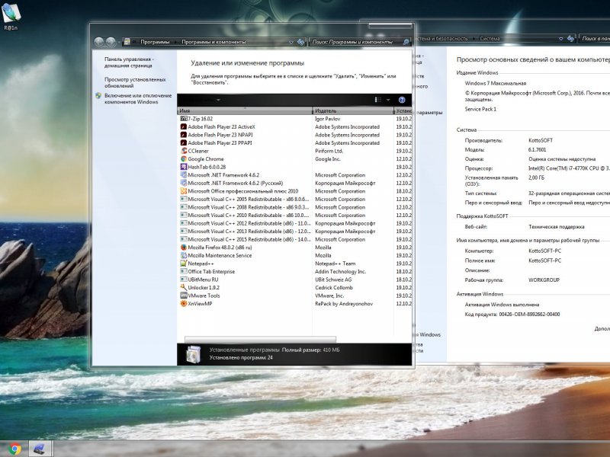Click the search field in System window
610x457 pixels.
pos(595,39)
